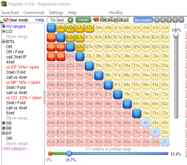The image size is (187, 165).
Task: Toggle the 22 pair cell
Action: coord(165,142)
